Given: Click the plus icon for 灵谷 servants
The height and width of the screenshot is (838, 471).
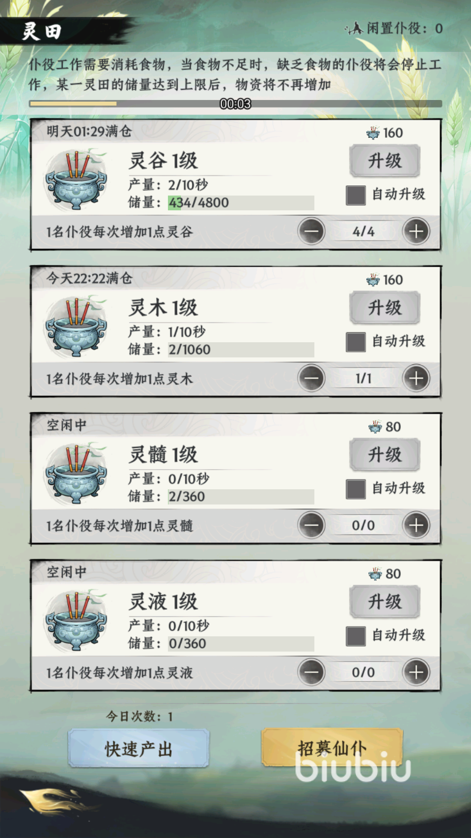Looking at the screenshot, I should (416, 231).
